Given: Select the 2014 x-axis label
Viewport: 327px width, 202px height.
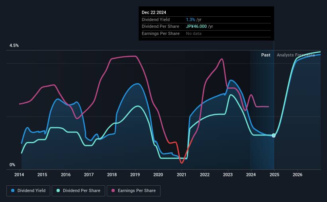Looking at the screenshot, I should pyautogui.click(x=19, y=175).
